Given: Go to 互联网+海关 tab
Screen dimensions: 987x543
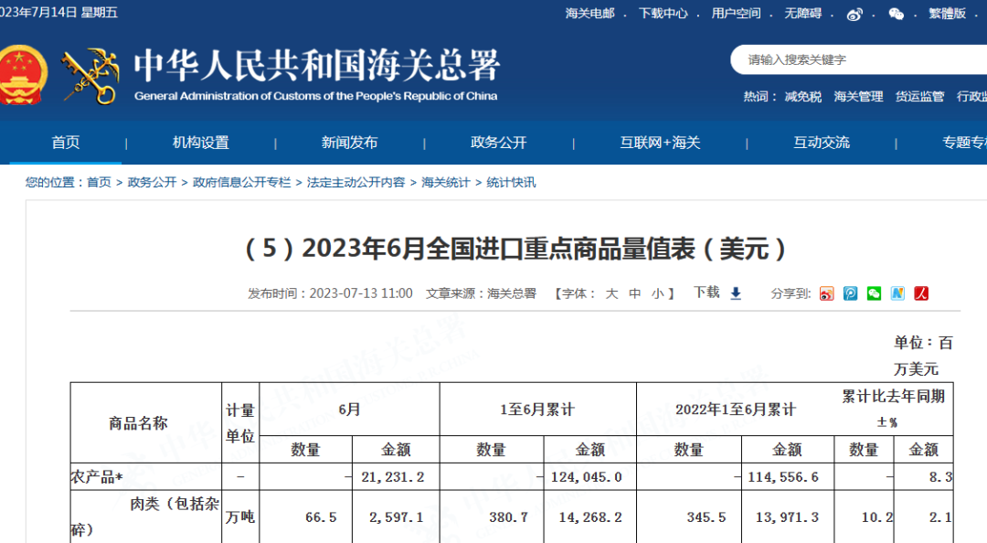Looking at the screenshot, I should pyautogui.click(x=660, y=143).
